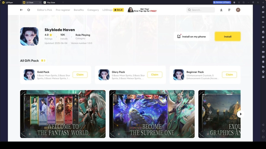Open the Benefits section
Image resolution: width=266 pixels, height=149 pixels.
(x=79, y=10)
